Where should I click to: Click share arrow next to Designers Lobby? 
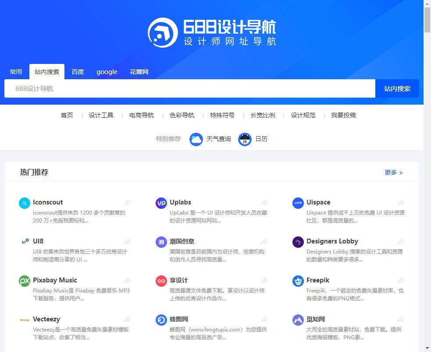click(401, 242)
